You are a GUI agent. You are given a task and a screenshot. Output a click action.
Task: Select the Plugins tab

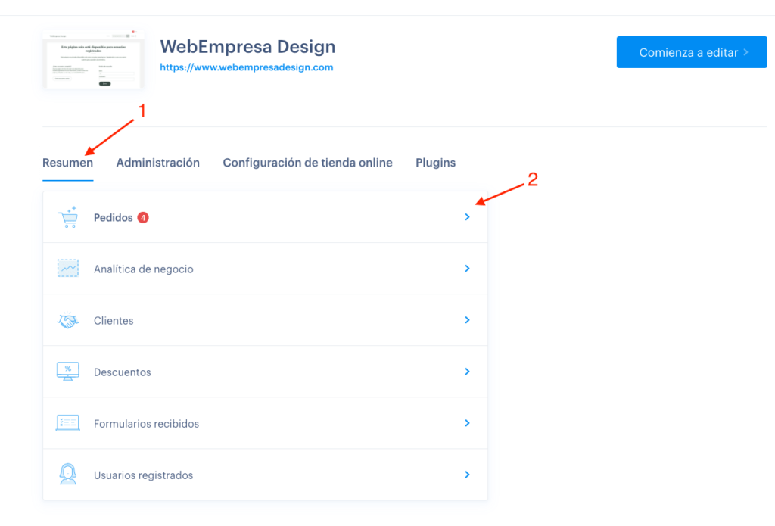tap(435, 163)
